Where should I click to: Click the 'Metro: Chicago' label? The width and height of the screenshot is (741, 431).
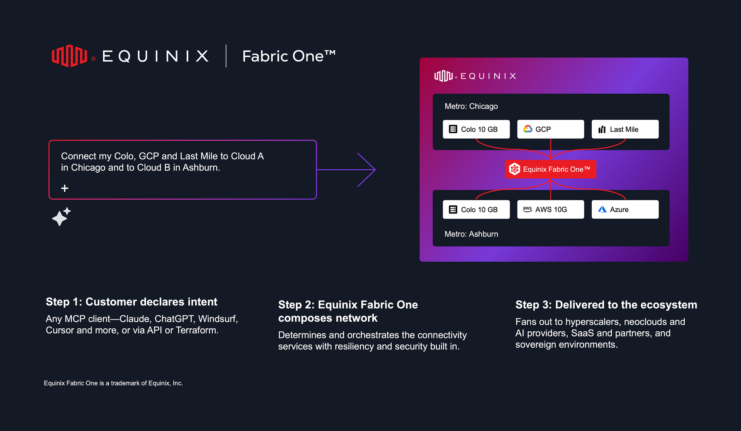click(x=471, y=106)
